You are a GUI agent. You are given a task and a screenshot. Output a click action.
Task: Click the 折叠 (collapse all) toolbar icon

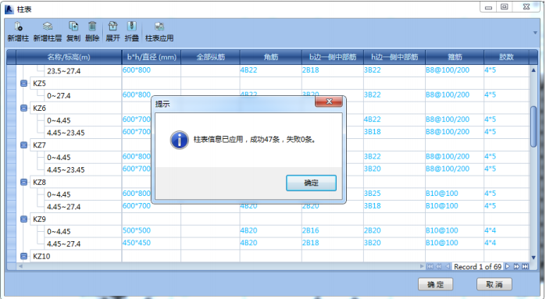pos(132,27)
